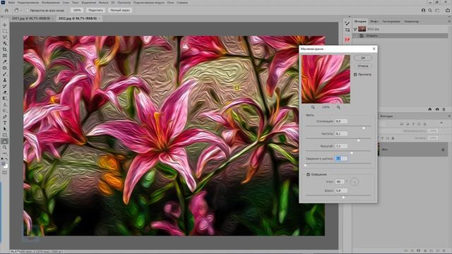The width and height of the screenshot is (452, 254).
Task: Click the Home icon in options bar
Action: point(6,10)
